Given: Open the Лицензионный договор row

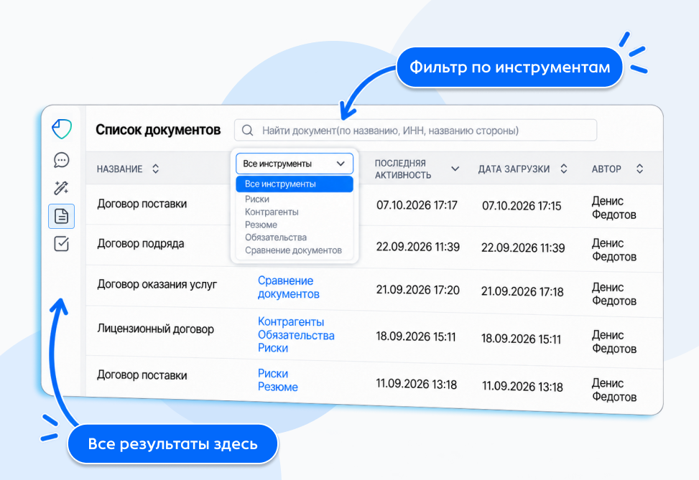Looking at the screenshot, I should [x=156, y=329].
